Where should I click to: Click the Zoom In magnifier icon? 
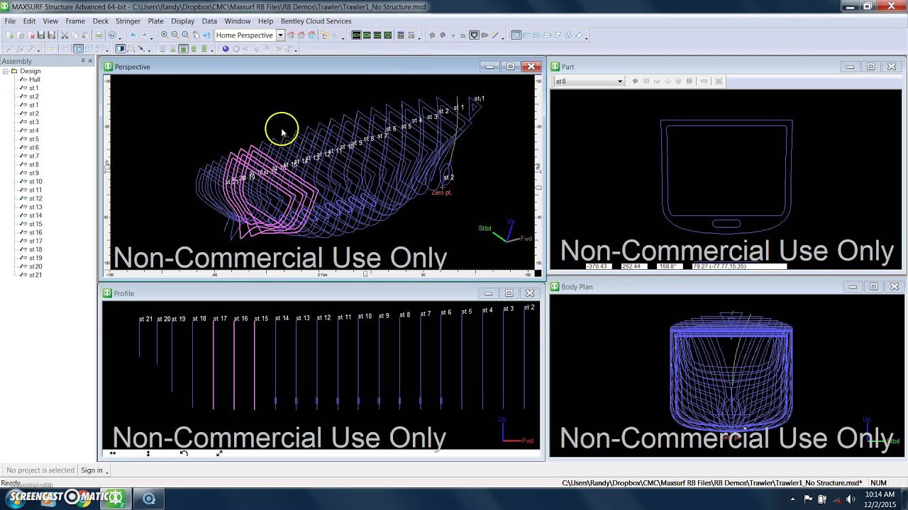click(165, 35)
